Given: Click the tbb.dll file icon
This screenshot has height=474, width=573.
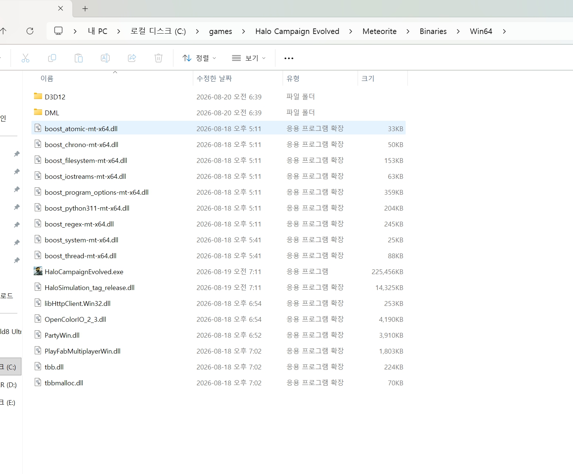Looking at the screenshot, I should (x=38, y=366).
